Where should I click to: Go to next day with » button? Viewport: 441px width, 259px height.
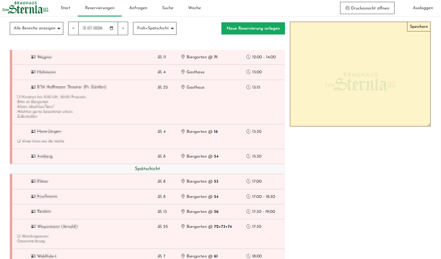coord(123,28)
